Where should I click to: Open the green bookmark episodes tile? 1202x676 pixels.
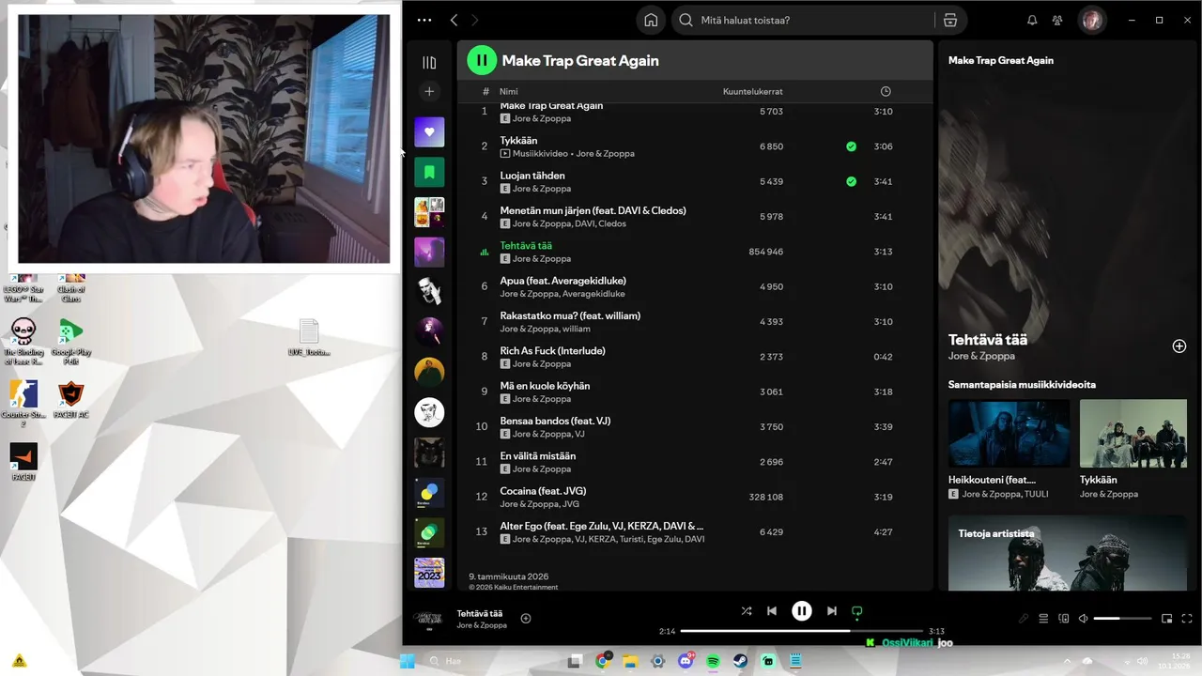429,172
